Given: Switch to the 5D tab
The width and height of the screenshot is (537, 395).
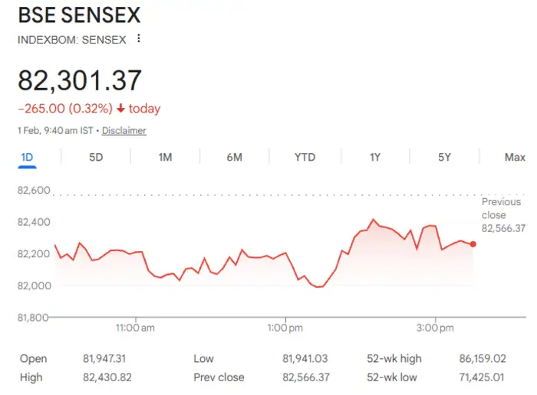Looking at the screenshot, I should [96, 158].
